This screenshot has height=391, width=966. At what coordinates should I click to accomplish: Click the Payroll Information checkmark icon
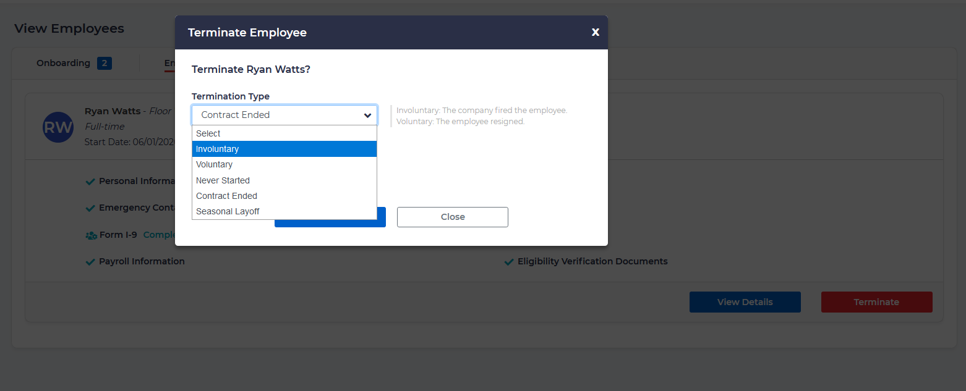point(90,262)
